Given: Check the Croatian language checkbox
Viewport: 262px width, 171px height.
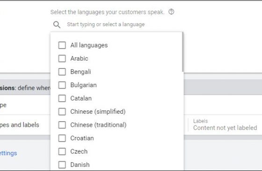Looking at the screenshot, I should (x=62, y=138).
